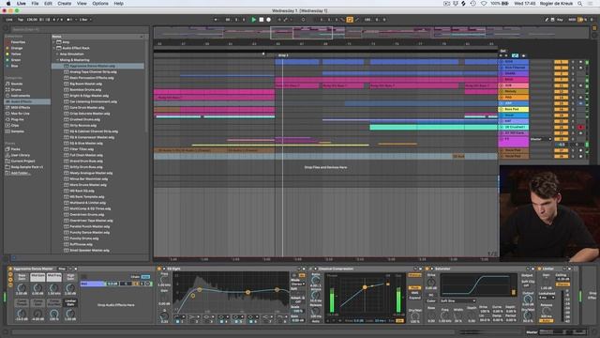
Task: Open the Sounds browser category
Action: pyautogui.click(x=17, y=84)
